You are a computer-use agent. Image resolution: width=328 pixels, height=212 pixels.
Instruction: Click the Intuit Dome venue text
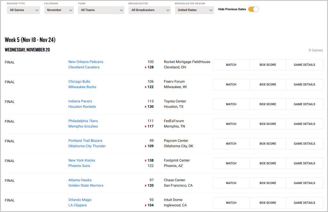click(x=173, y=200)
